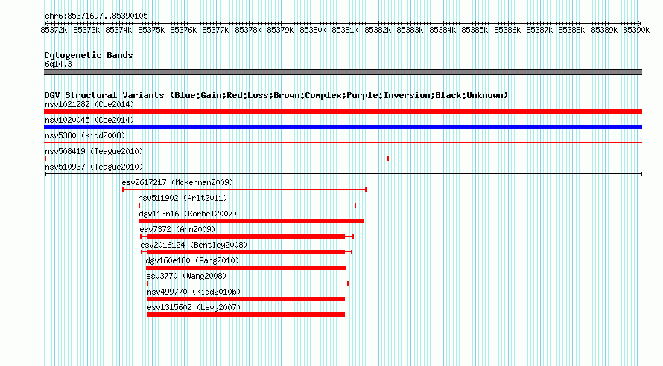Click the chr6:85371697..85390105 coordinate label
Screen dimensions: 663x366
(x=96, y=16)
